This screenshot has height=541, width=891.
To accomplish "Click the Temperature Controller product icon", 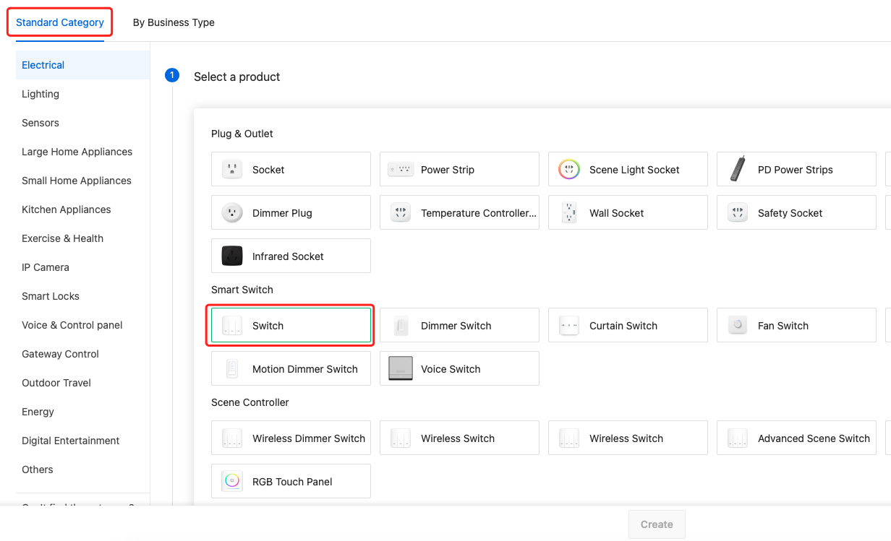I will (401, 213).
